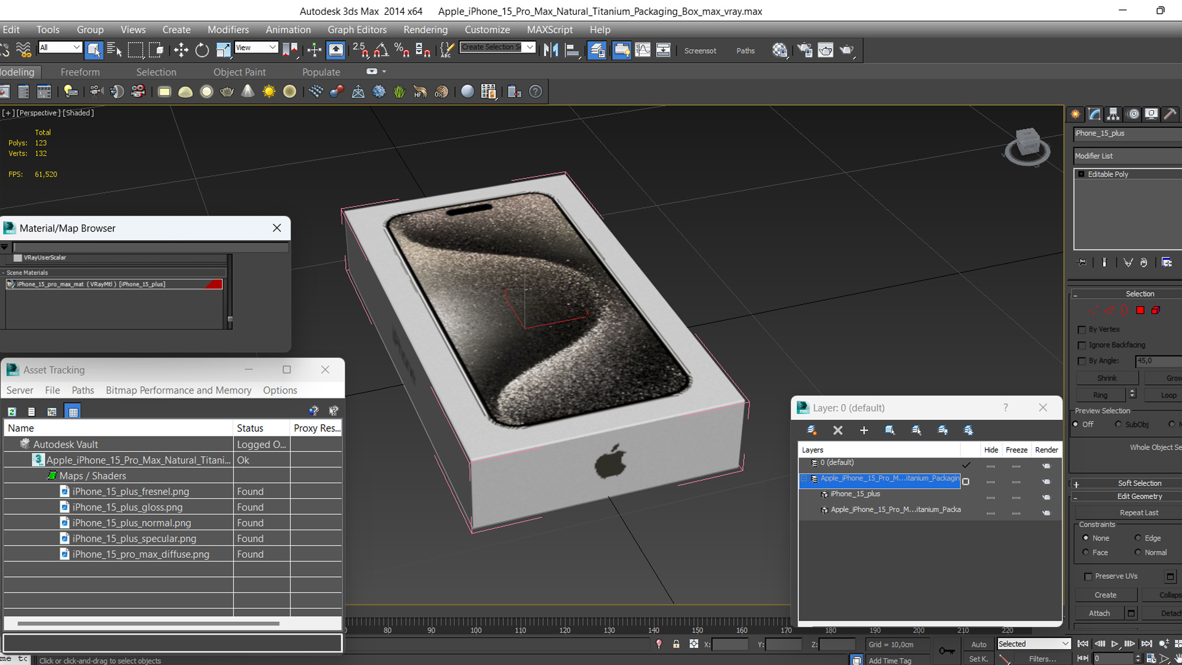Switch to the Freeform ribbon tab
Image resolution: width=1182 pixels, height=665 pixels.
click(x=80, y=72)
